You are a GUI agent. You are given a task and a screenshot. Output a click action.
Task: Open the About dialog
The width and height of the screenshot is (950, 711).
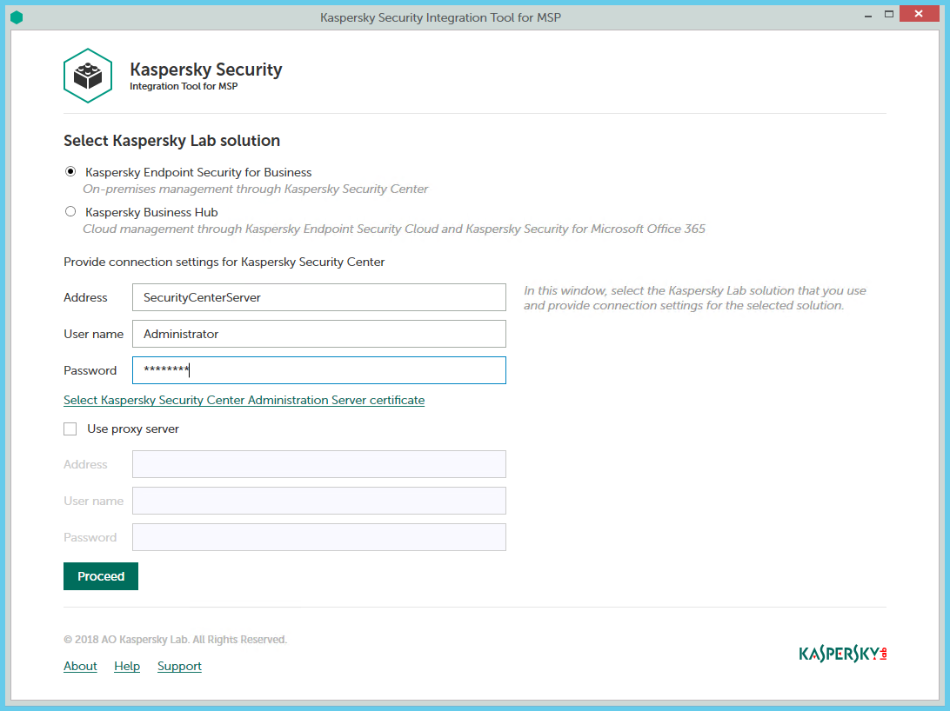(x=80, y=666)
